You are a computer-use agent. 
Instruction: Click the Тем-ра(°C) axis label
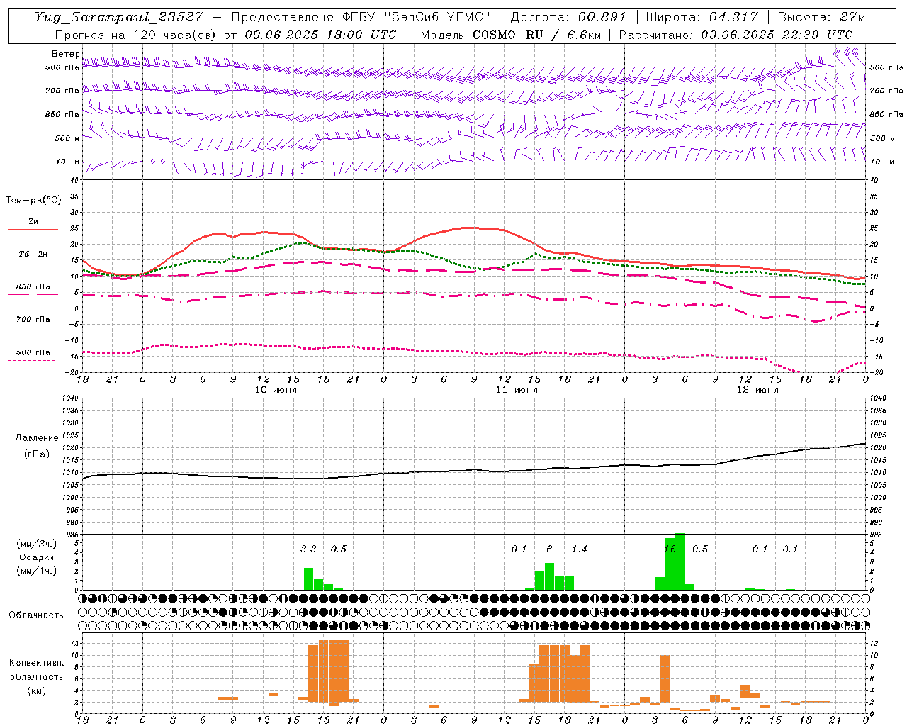click(x=33, y=201)
